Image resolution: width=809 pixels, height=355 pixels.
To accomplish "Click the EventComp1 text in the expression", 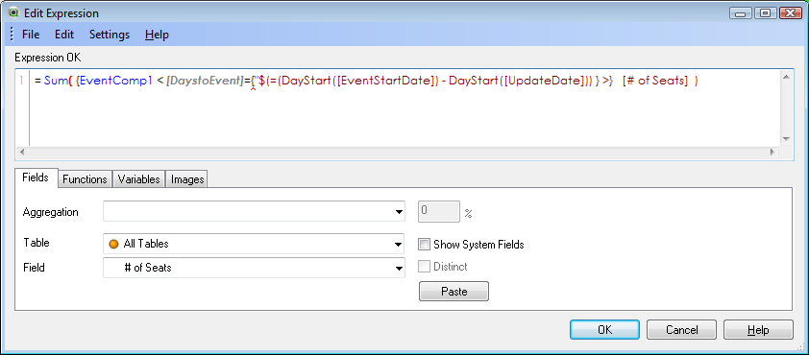I will point(116,81).
